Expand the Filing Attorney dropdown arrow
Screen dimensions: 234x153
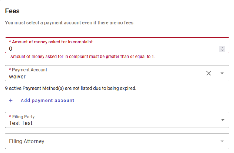coord(222,141)
